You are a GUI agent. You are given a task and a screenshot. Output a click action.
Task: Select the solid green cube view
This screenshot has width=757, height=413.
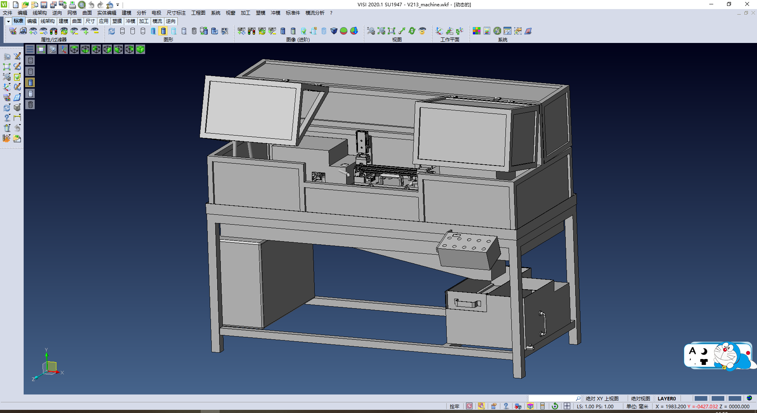click(140, 49)
